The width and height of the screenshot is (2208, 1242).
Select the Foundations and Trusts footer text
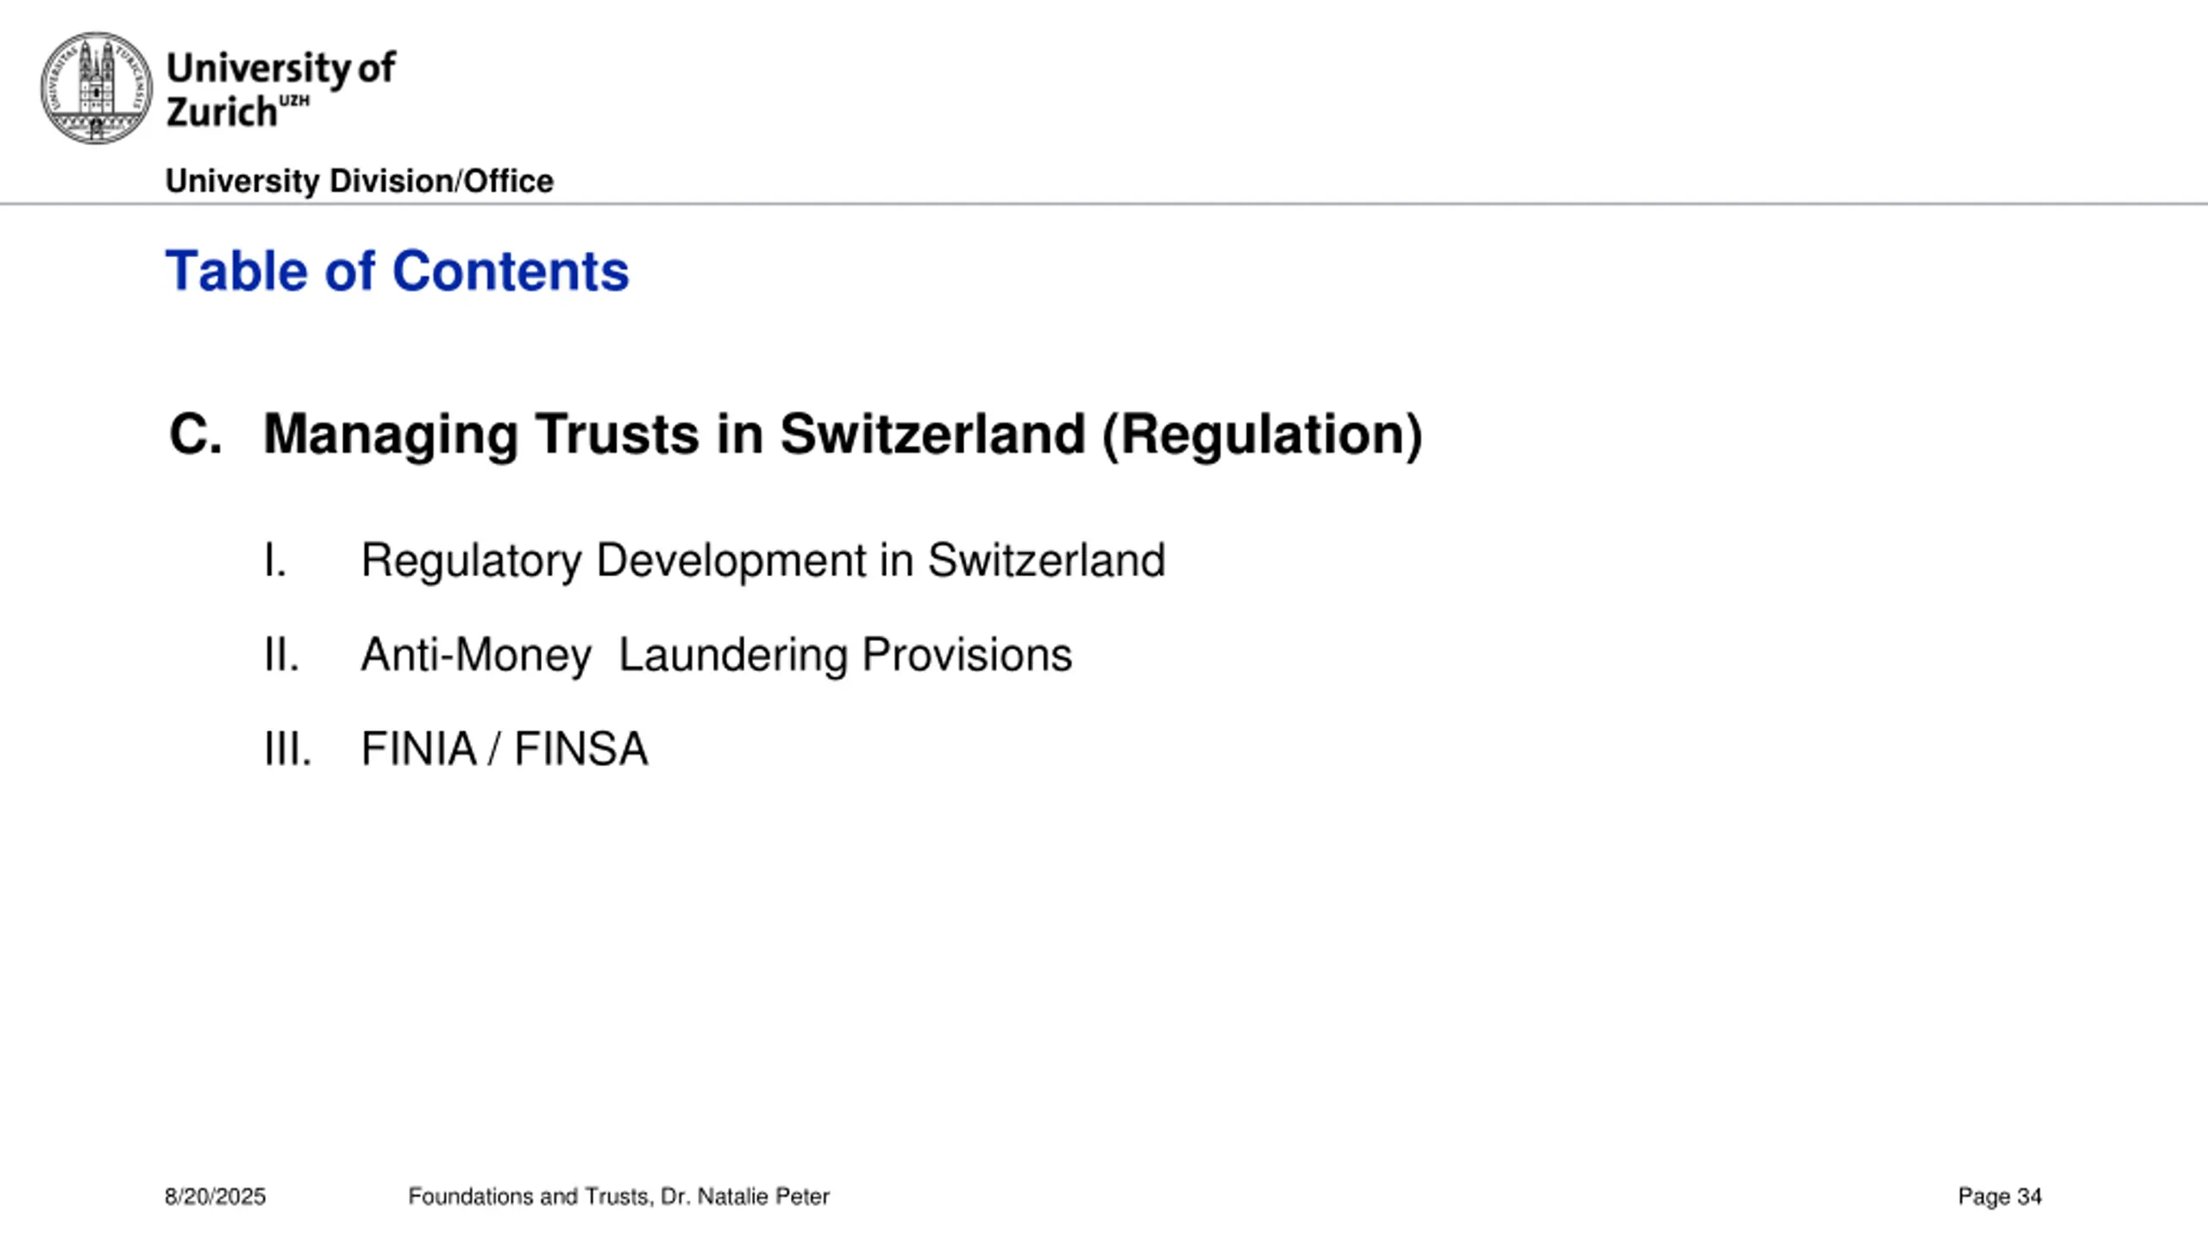tap(618, 1196)
